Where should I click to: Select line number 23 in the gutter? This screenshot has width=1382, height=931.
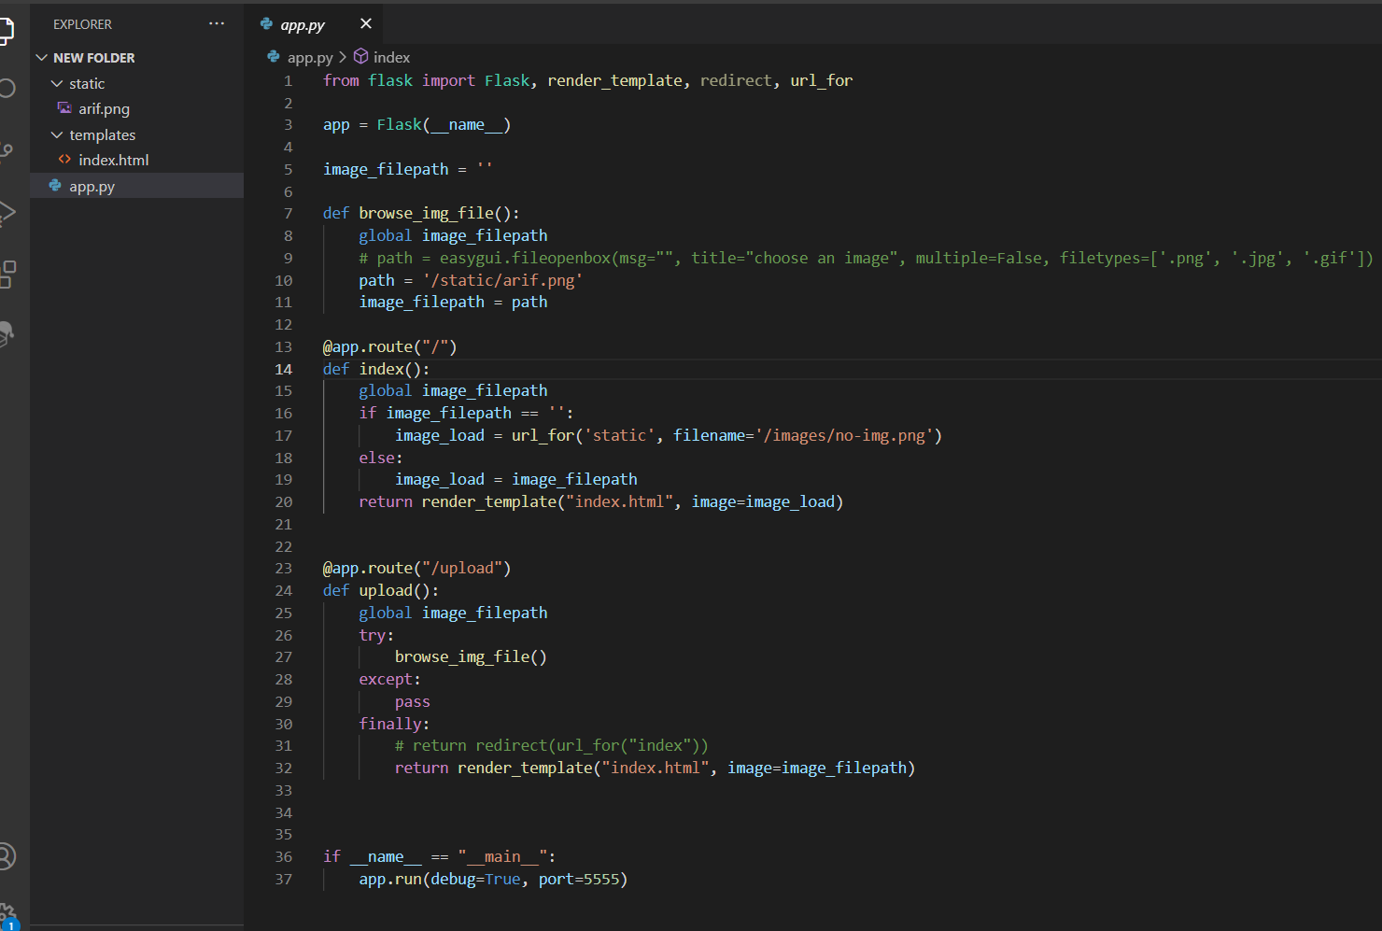(x=284, y=569)
